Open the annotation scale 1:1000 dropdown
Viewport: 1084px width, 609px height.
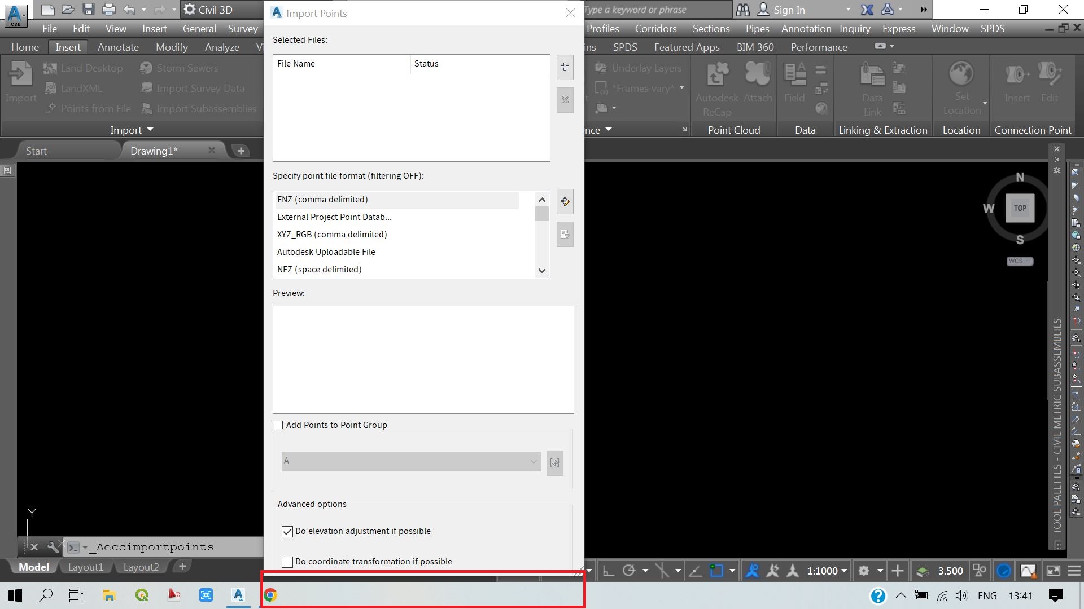pyautogui.click(x=827, y=571)
